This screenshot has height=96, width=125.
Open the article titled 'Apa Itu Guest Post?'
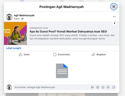point(68,32)
